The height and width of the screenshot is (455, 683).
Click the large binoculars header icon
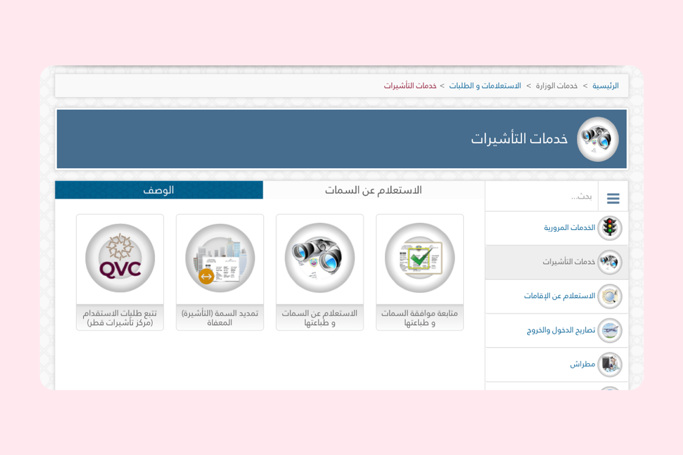coord(598,139)
